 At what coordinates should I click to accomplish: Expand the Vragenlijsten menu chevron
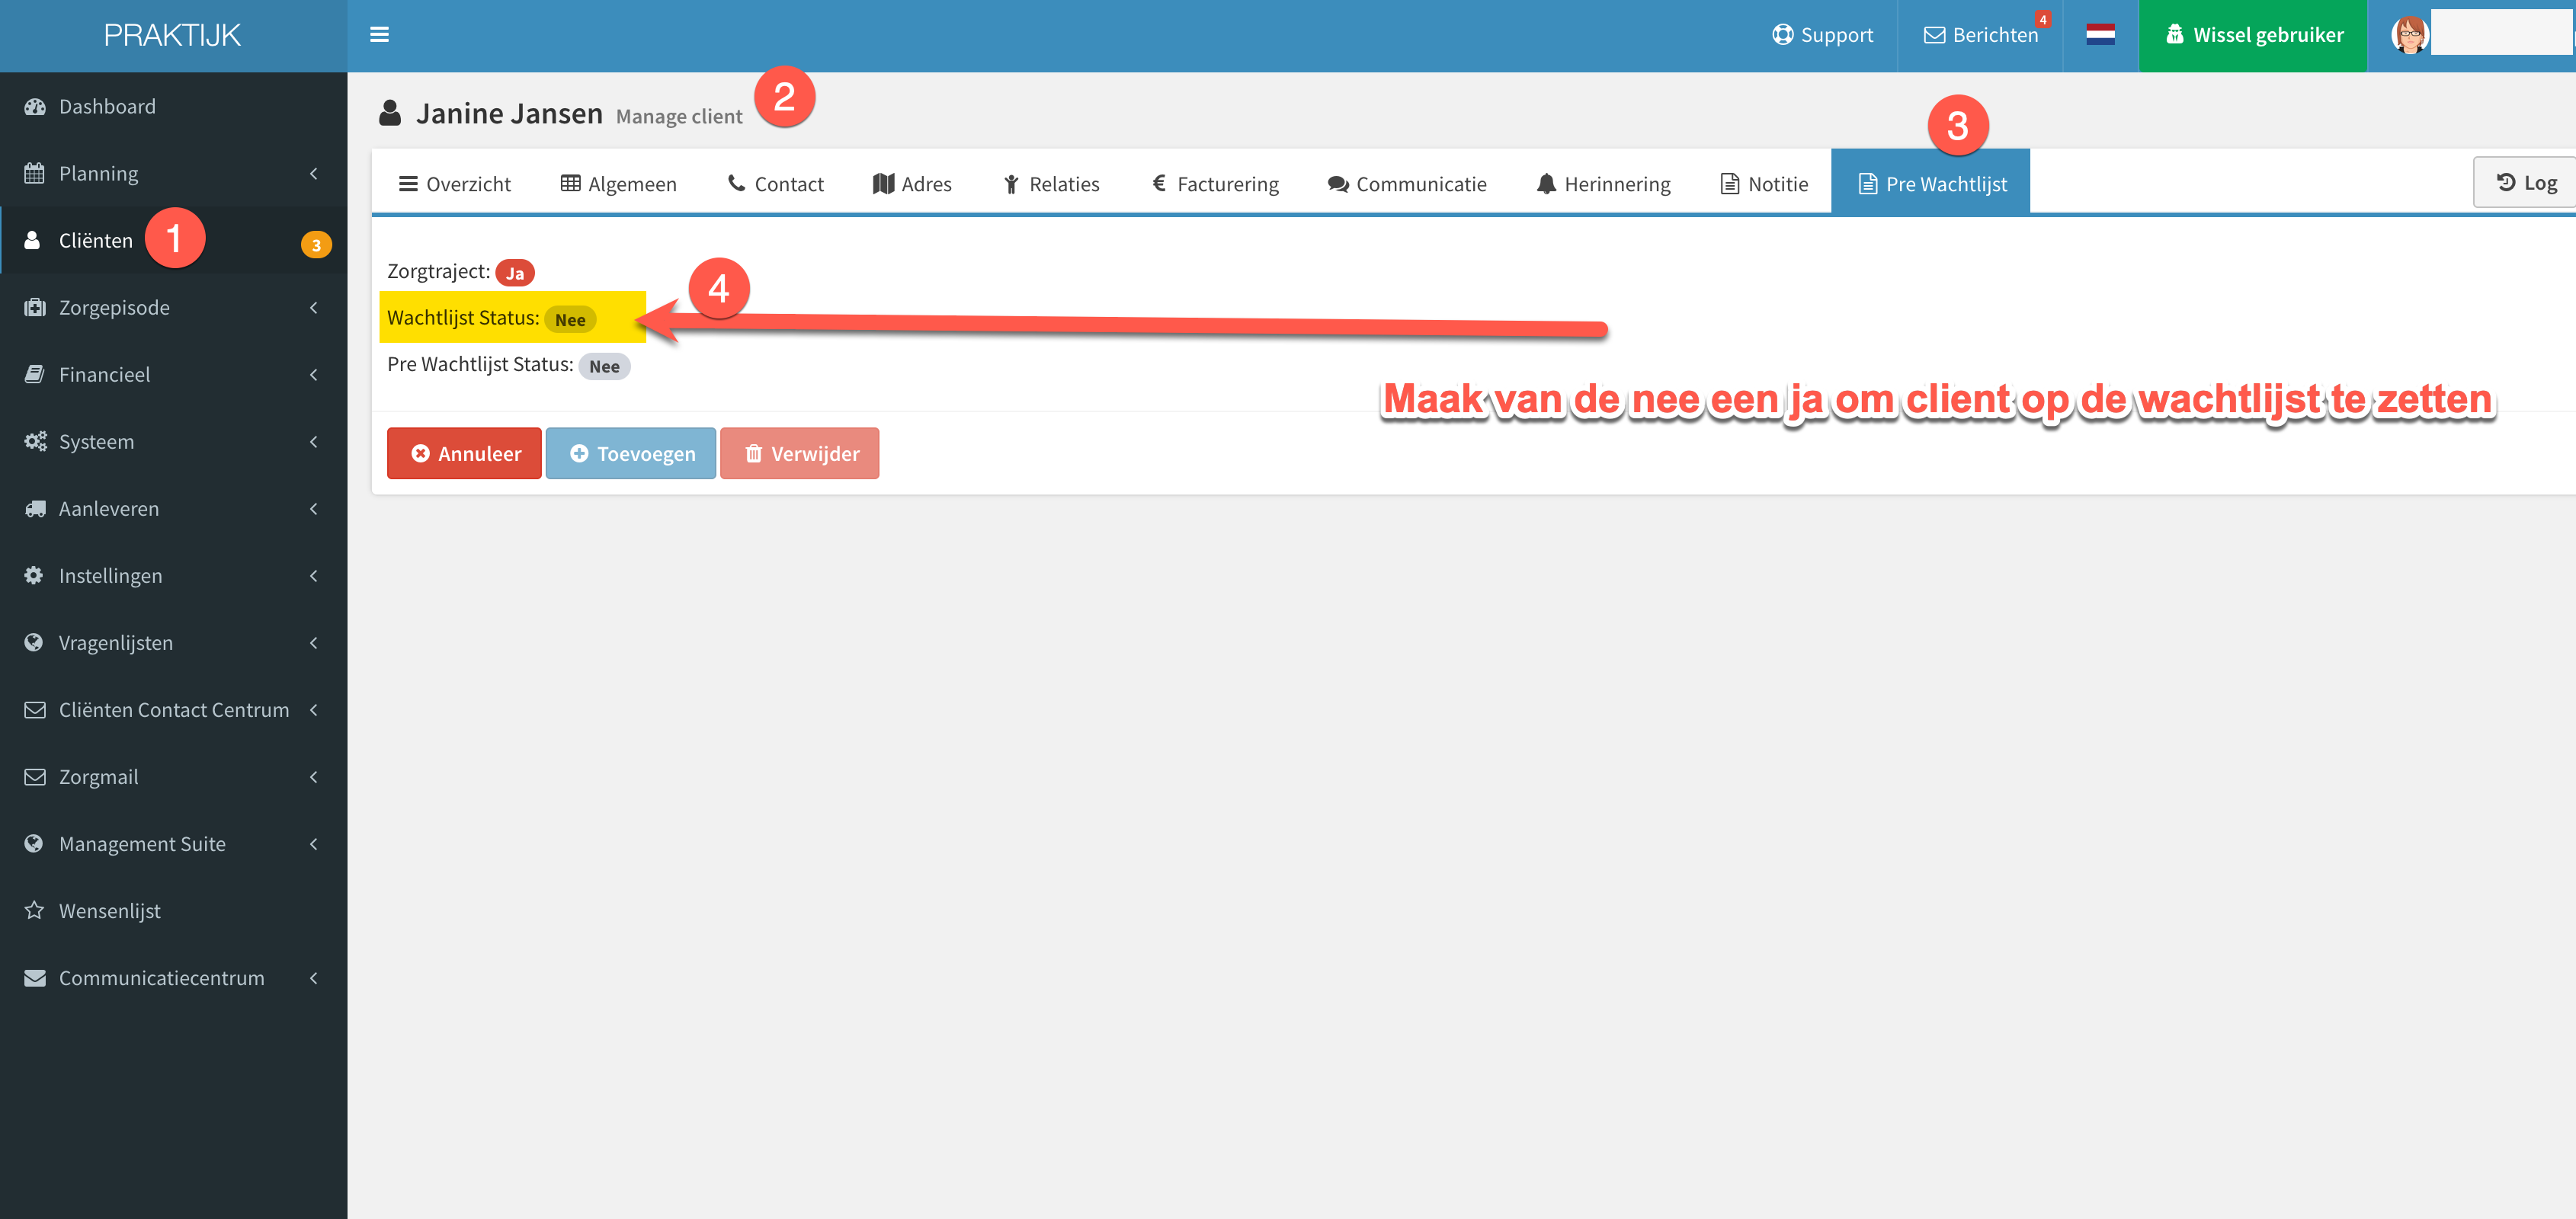[x=313, y=643]
